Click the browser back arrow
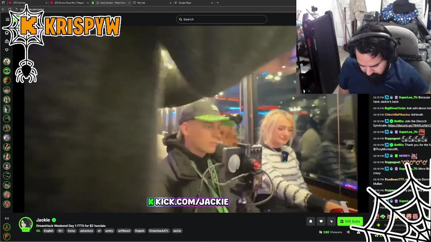This screenshot has width=431, height=242. [x=3, y=9]
